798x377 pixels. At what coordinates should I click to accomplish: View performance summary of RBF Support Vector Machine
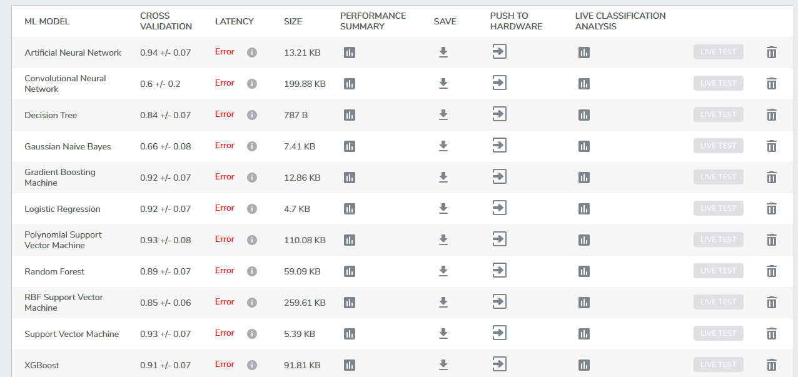(349, 303)
